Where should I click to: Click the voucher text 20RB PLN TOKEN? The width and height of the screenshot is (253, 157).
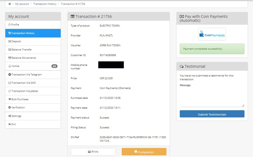(x=110, y=45)
